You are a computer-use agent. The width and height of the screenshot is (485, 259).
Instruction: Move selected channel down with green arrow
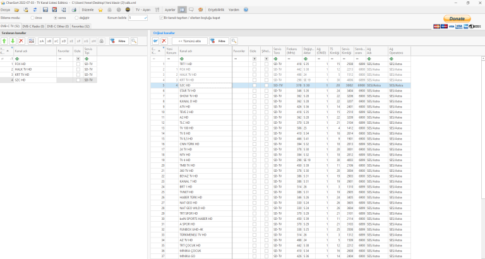point(13,41)
